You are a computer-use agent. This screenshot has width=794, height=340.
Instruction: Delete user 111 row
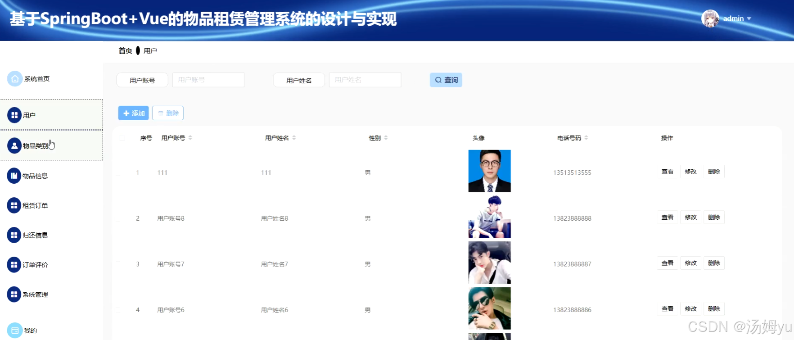(x=714, y=172)
